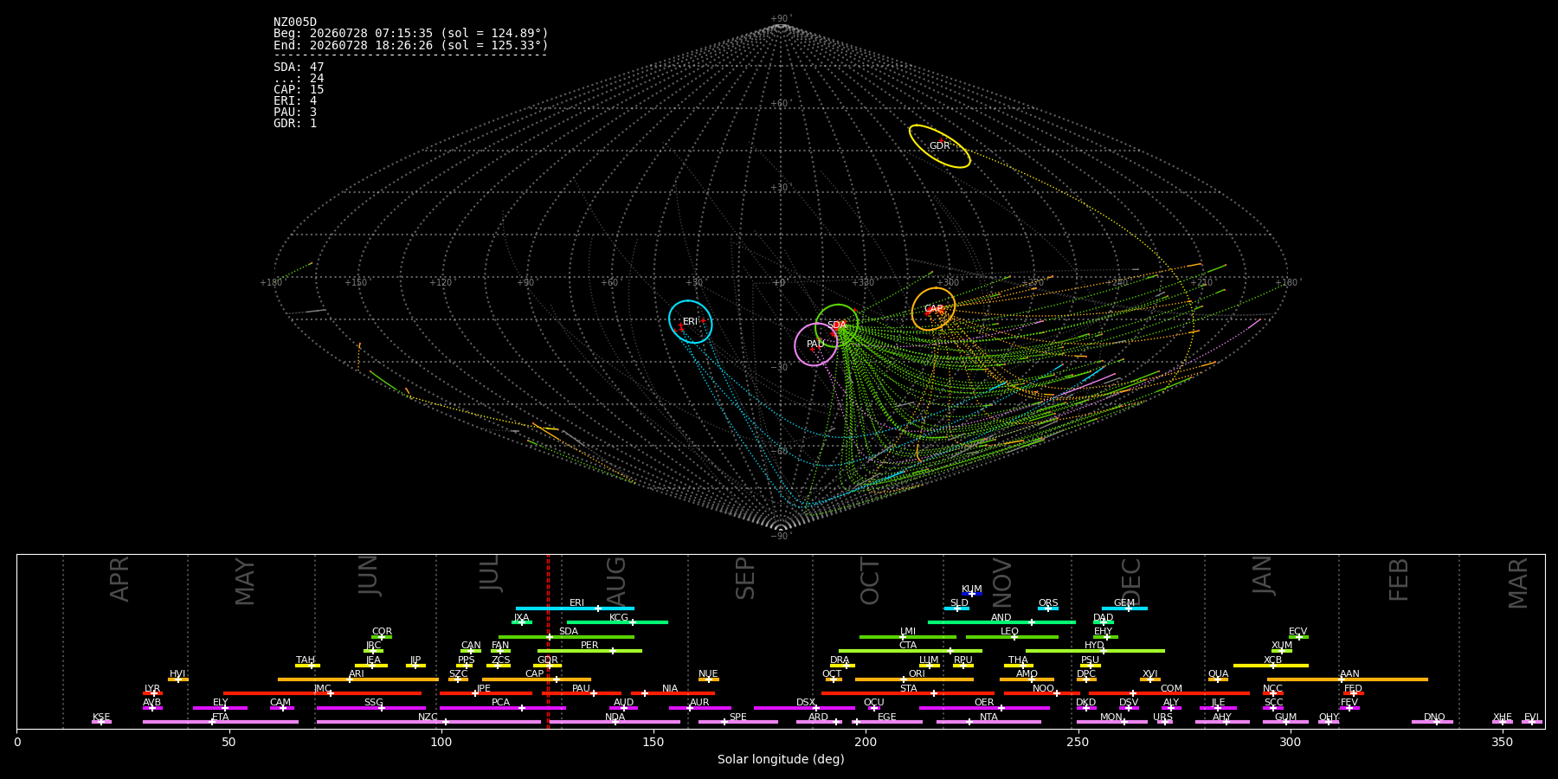Click the SDA shower bar in the timeline
The width and height of the screenshot is (1558, 779).
click(566, 637)
